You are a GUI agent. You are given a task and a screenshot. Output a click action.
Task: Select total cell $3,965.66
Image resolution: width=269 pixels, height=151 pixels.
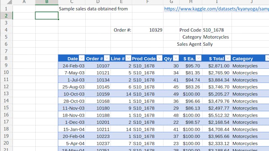pos(217,136)
